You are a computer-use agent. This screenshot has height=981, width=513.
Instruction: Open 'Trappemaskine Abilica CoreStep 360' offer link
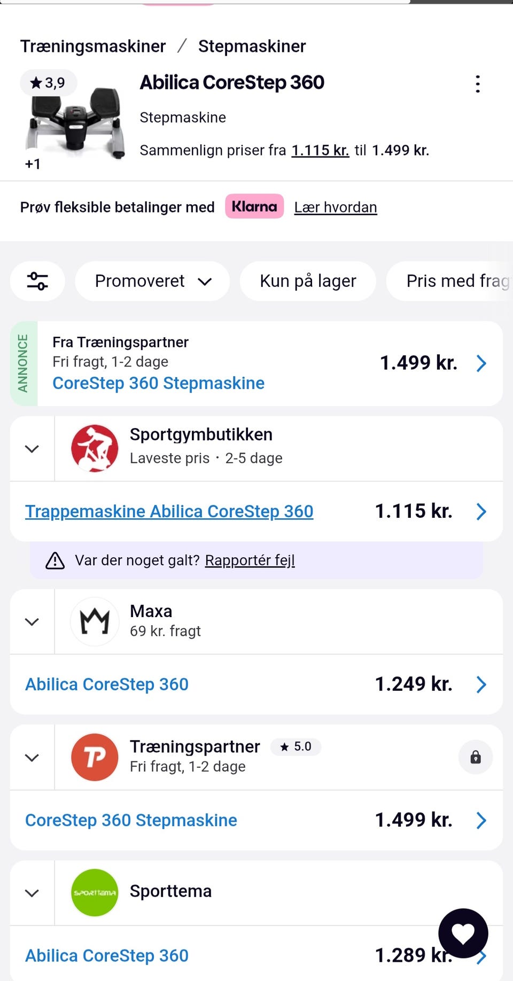pos(169,511)
